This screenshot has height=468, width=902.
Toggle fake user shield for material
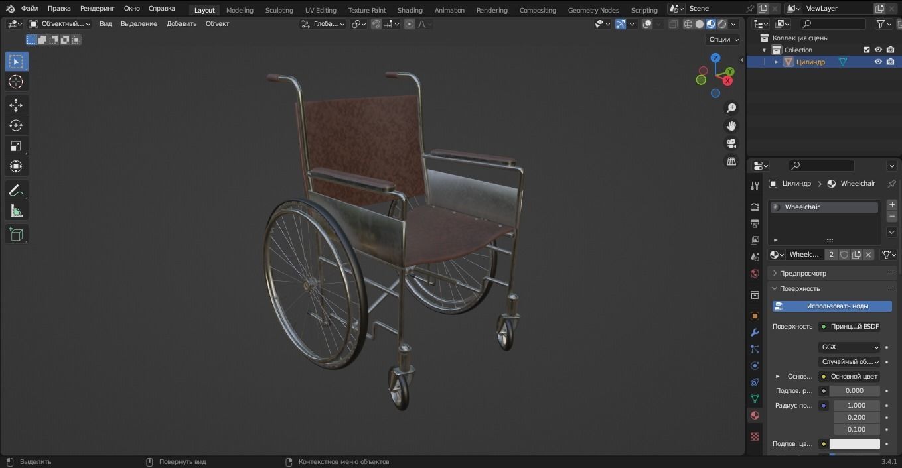pyautogui.click(x=844, y=255)
